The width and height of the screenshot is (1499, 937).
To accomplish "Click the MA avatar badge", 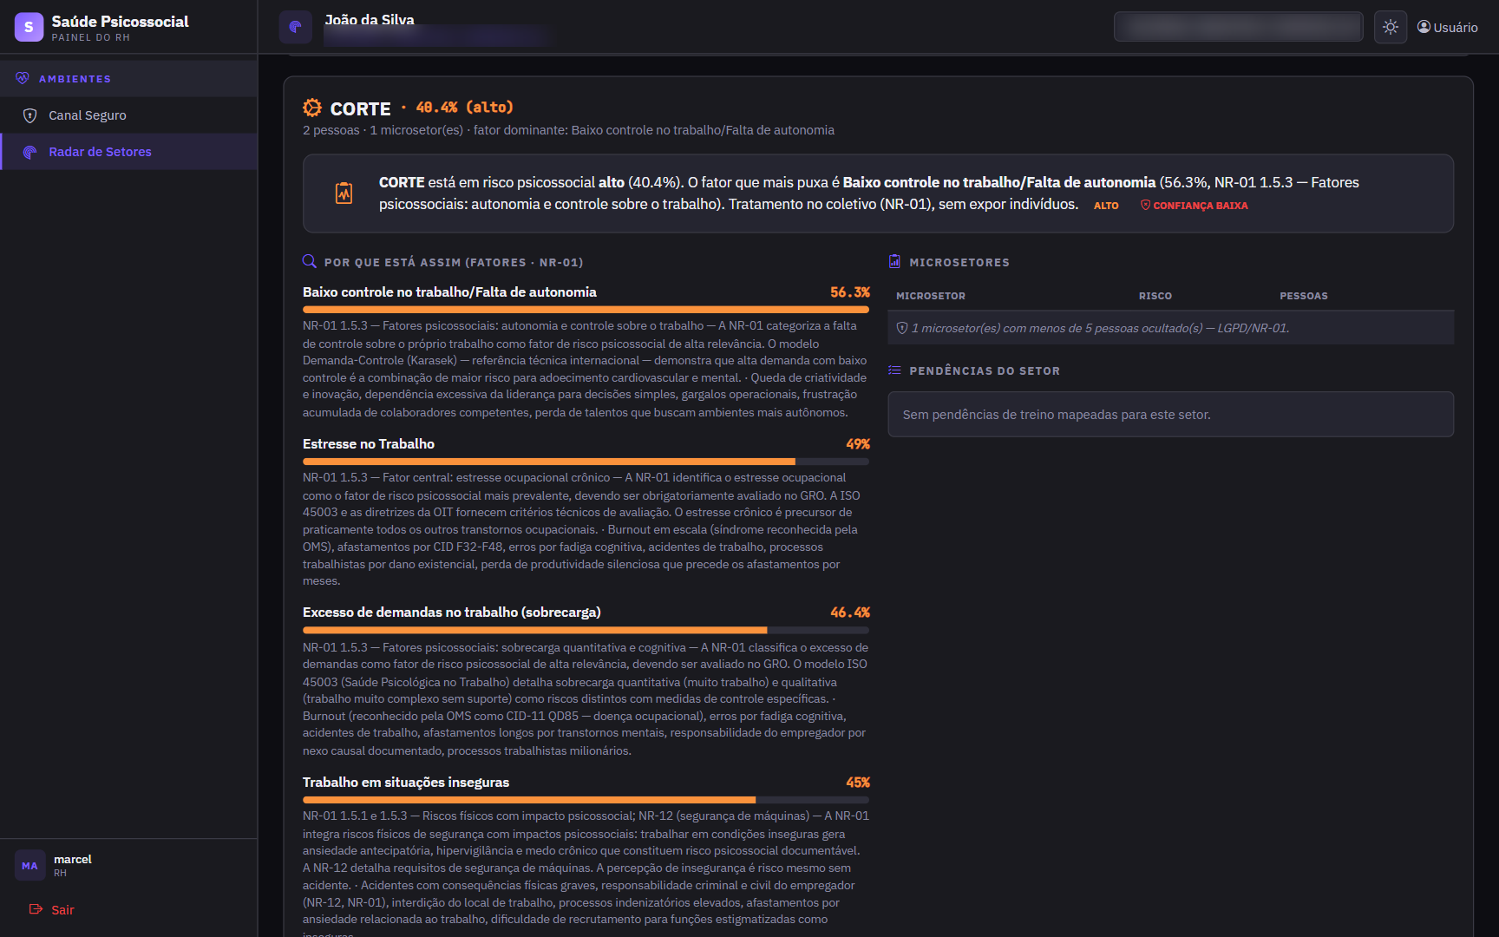I will tap(29, 866).
